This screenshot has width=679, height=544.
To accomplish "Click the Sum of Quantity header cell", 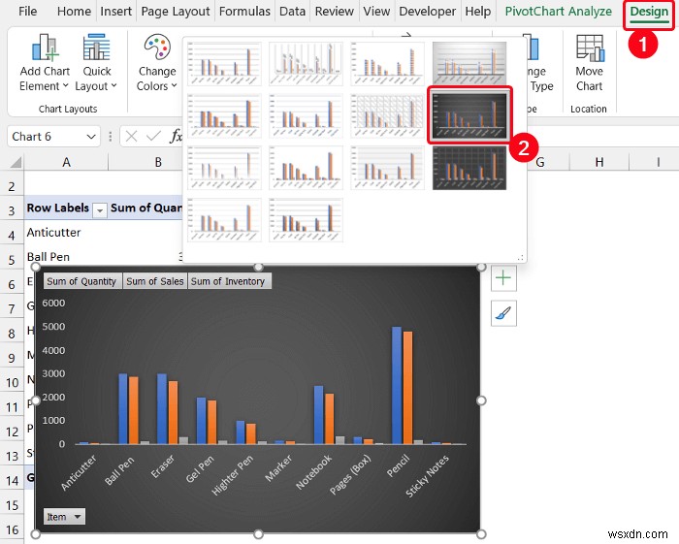I will 146,208.
